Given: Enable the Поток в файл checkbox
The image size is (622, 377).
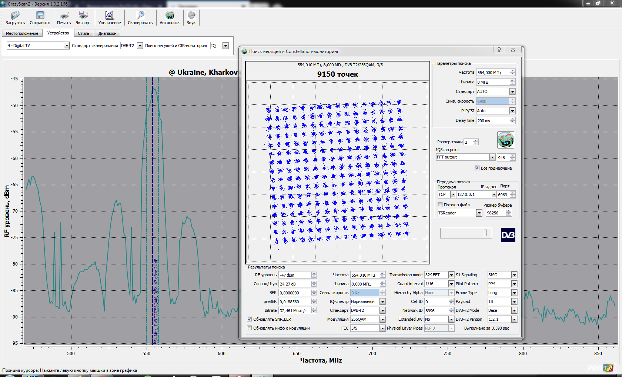Looking at the screenshot, I should click(440, 205).
